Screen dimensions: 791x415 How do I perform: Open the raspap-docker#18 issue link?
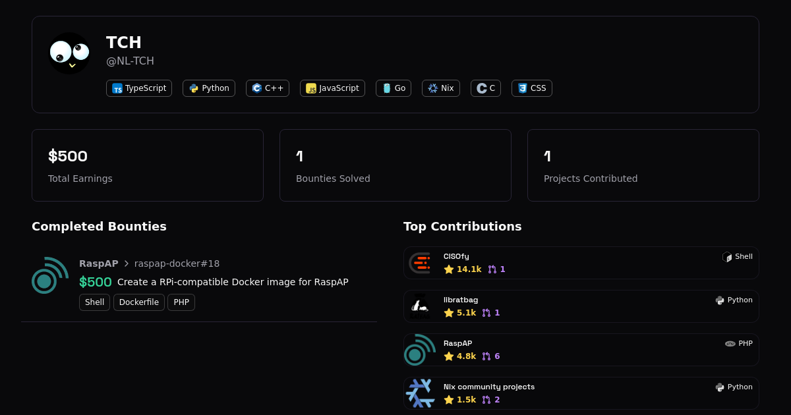coord(177,263)
